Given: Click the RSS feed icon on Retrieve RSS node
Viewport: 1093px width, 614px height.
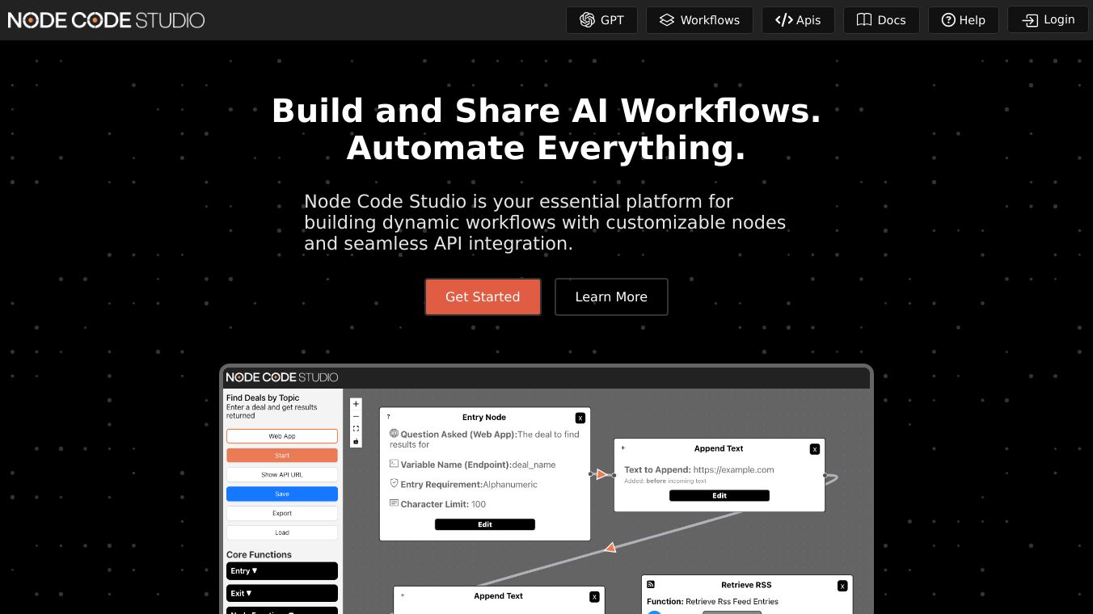Looking at the screenshot, I should [x=651, y=584].
